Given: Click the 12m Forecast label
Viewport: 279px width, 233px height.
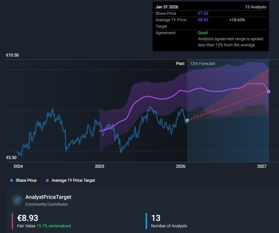Looking at the screenshot, I should tap(202, 63).
